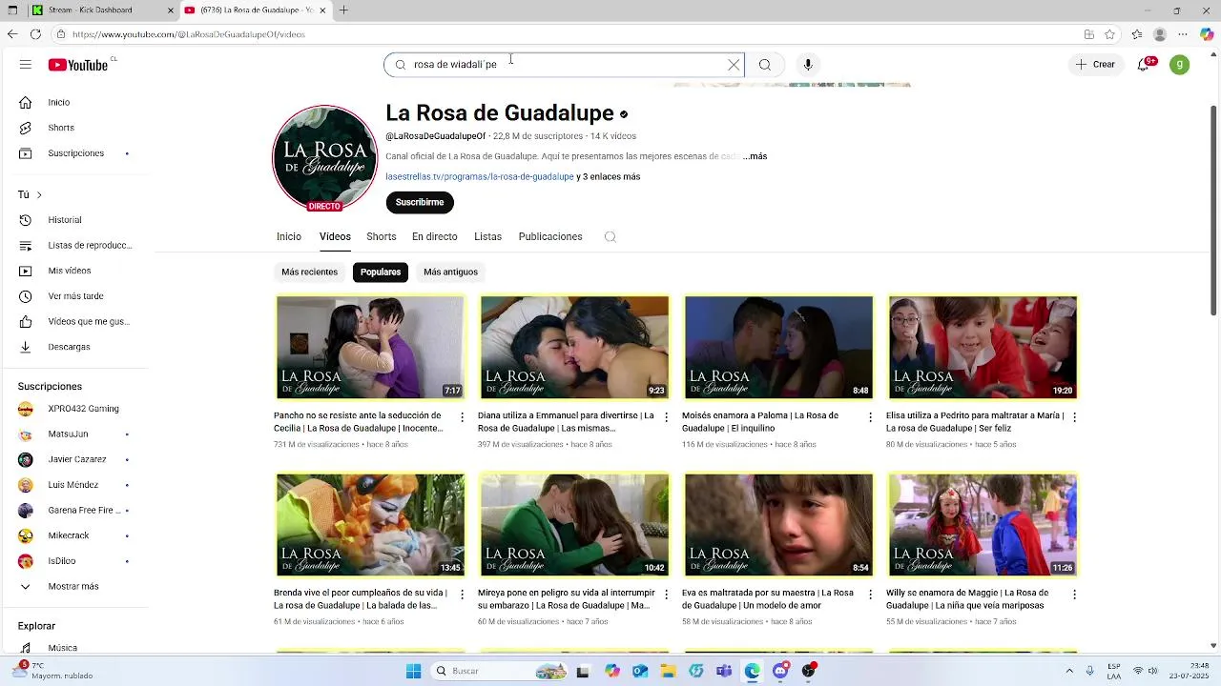1221x686 pixels.
Task: Click the Crear button
Action: click(x=1094, y=65)
